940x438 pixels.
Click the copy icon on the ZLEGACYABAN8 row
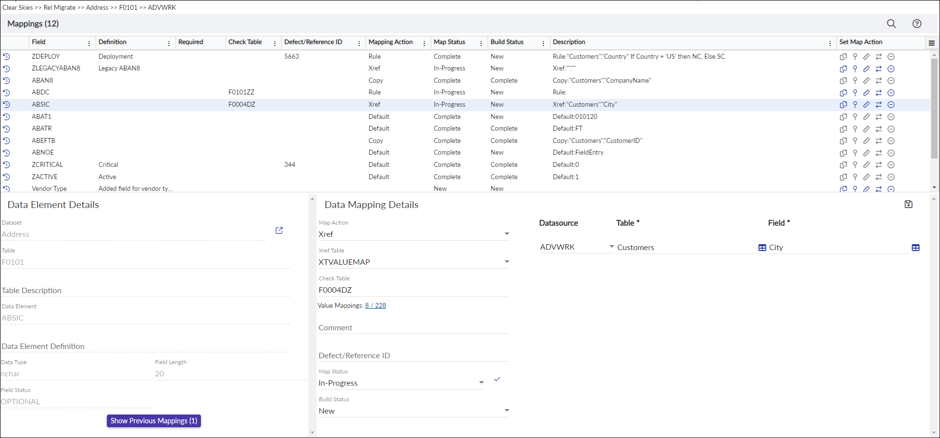[843, 69]
